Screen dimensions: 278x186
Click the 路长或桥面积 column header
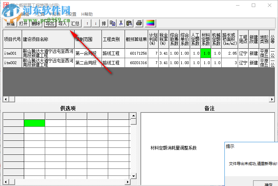pos(230,39)
